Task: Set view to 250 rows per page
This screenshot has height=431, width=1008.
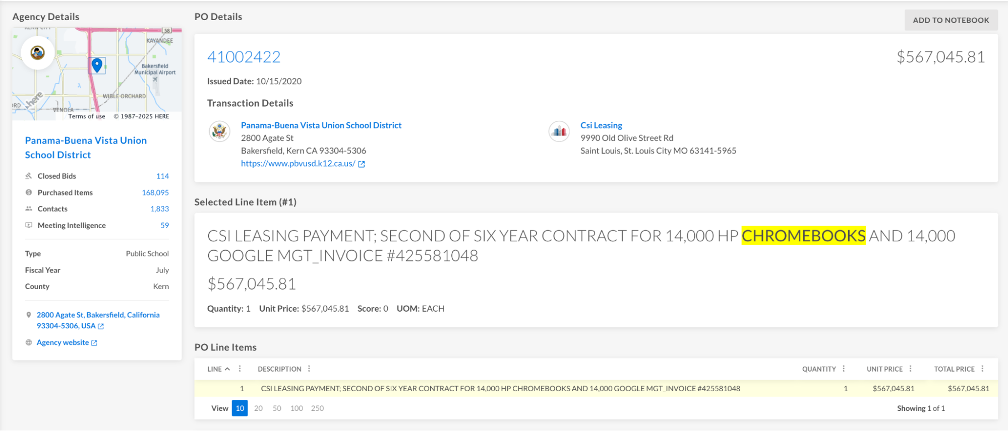Action: click(317, 408)
